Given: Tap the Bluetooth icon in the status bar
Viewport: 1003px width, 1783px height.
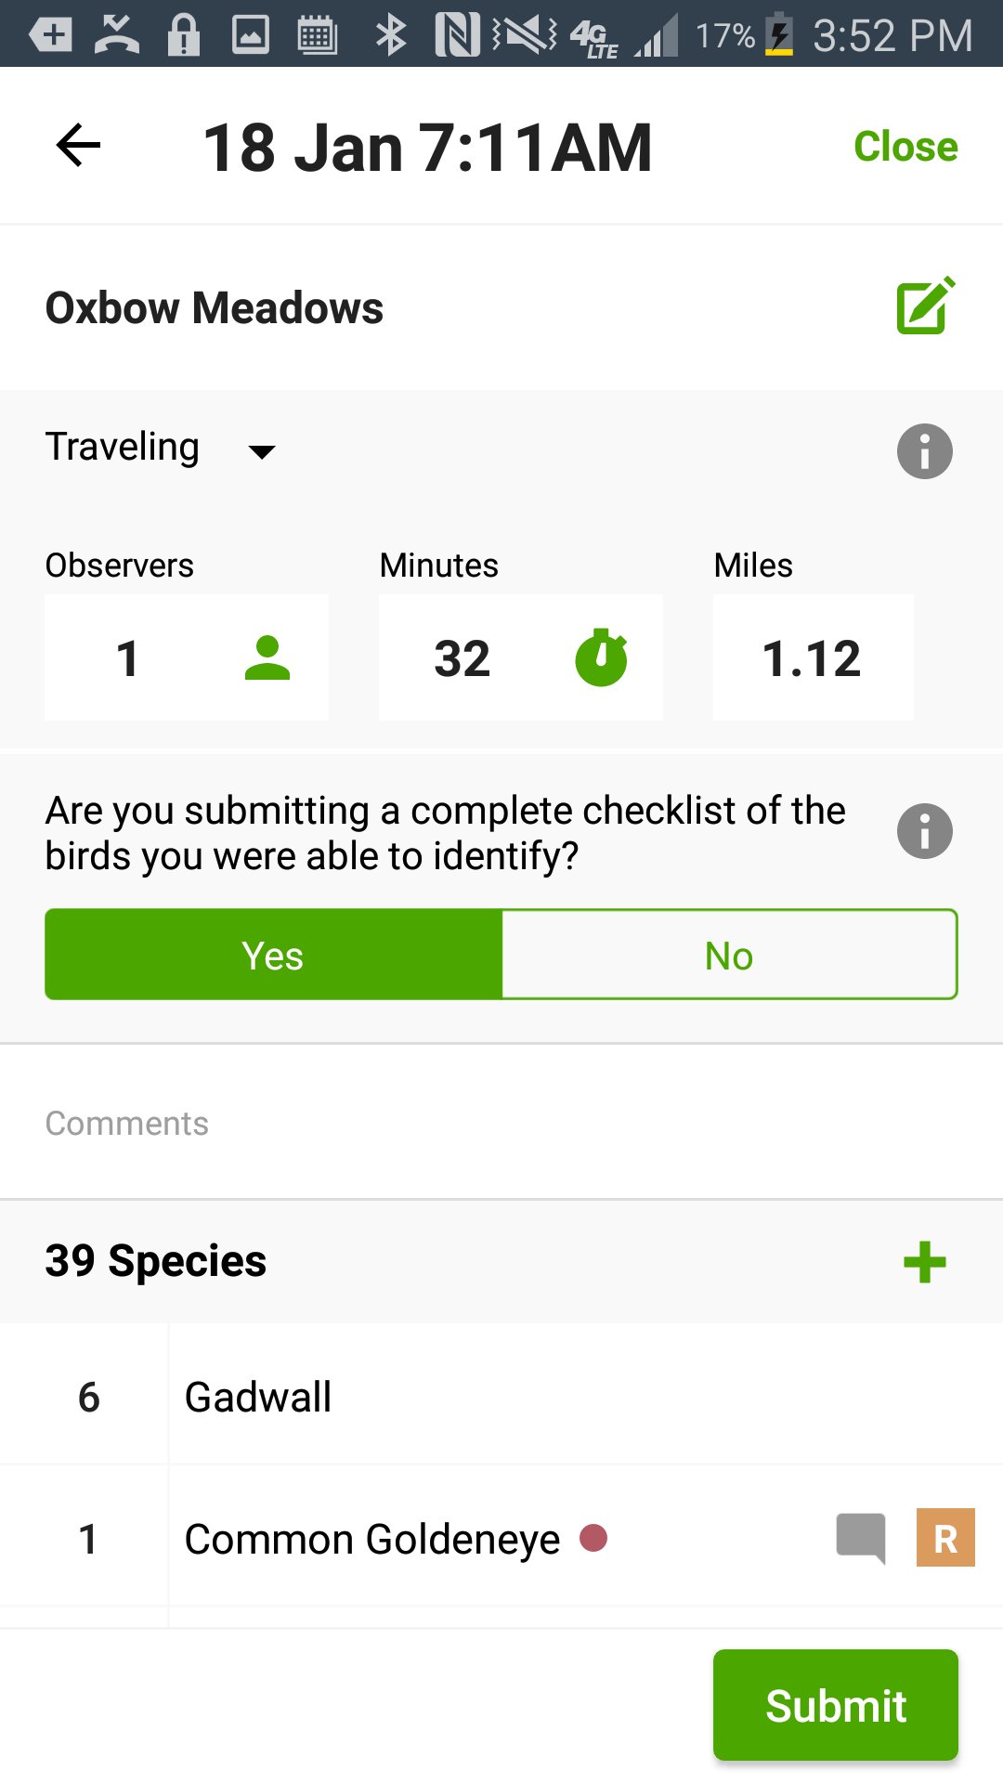Looking at the screenshot, I should coord(390,33).
